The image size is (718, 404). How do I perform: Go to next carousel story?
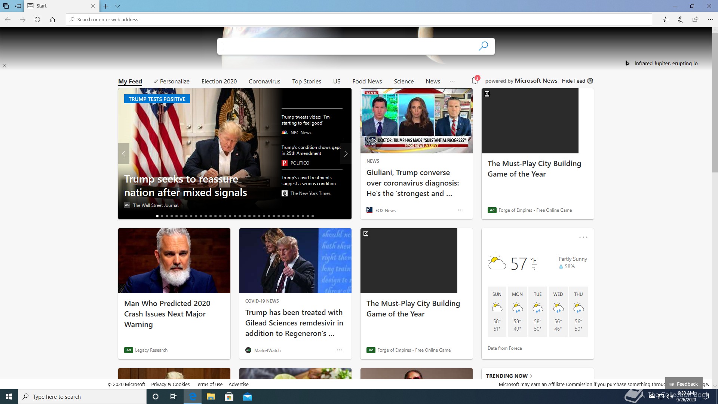(346, 154)
